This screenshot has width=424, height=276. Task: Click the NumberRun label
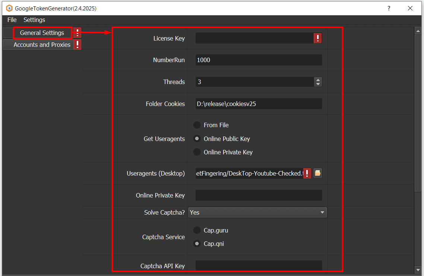pyautogui.click(x=169, y=60)
